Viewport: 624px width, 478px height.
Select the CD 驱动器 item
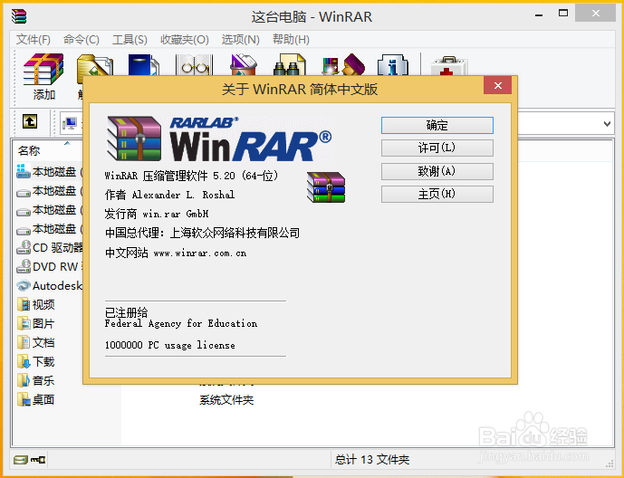point(49,248)
